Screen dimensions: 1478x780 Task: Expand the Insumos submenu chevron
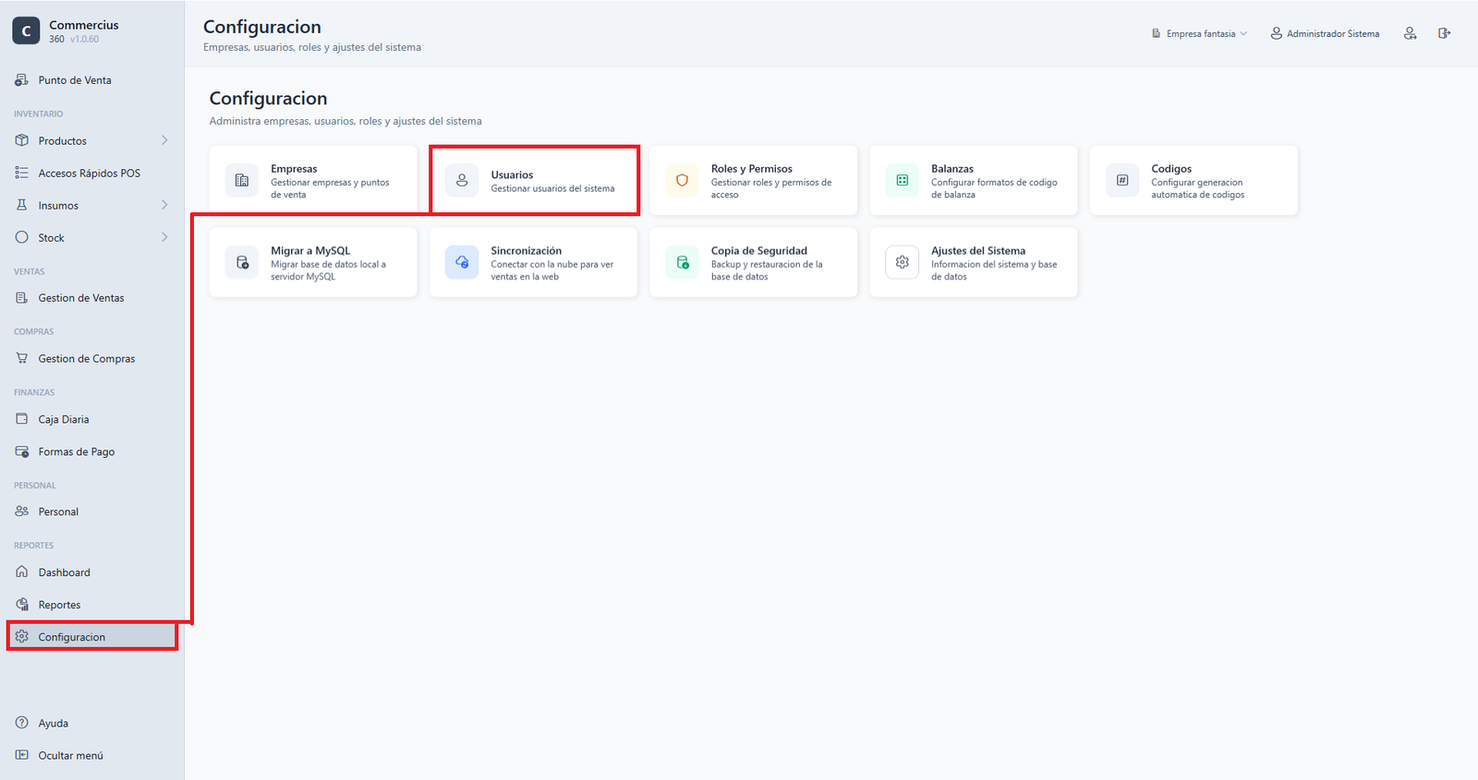tap(164, 205)
